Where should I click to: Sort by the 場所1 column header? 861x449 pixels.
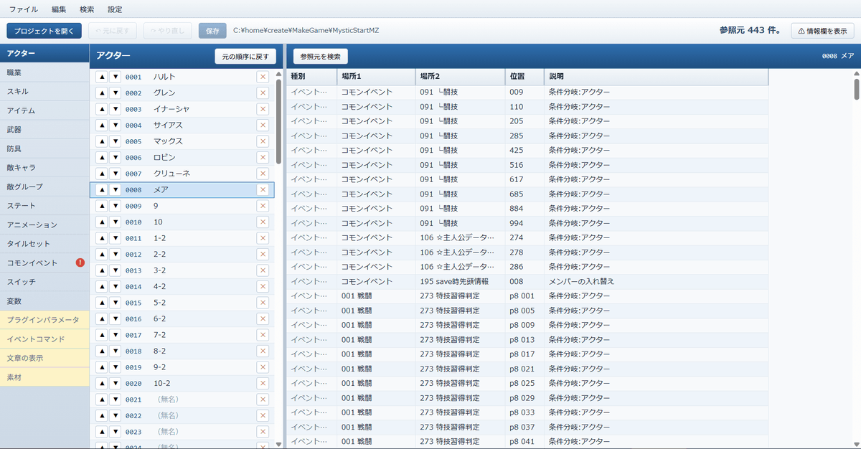(376, 76)
